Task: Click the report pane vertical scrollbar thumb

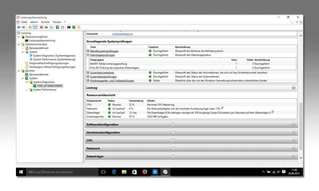Action: click(x=301, y=126)
